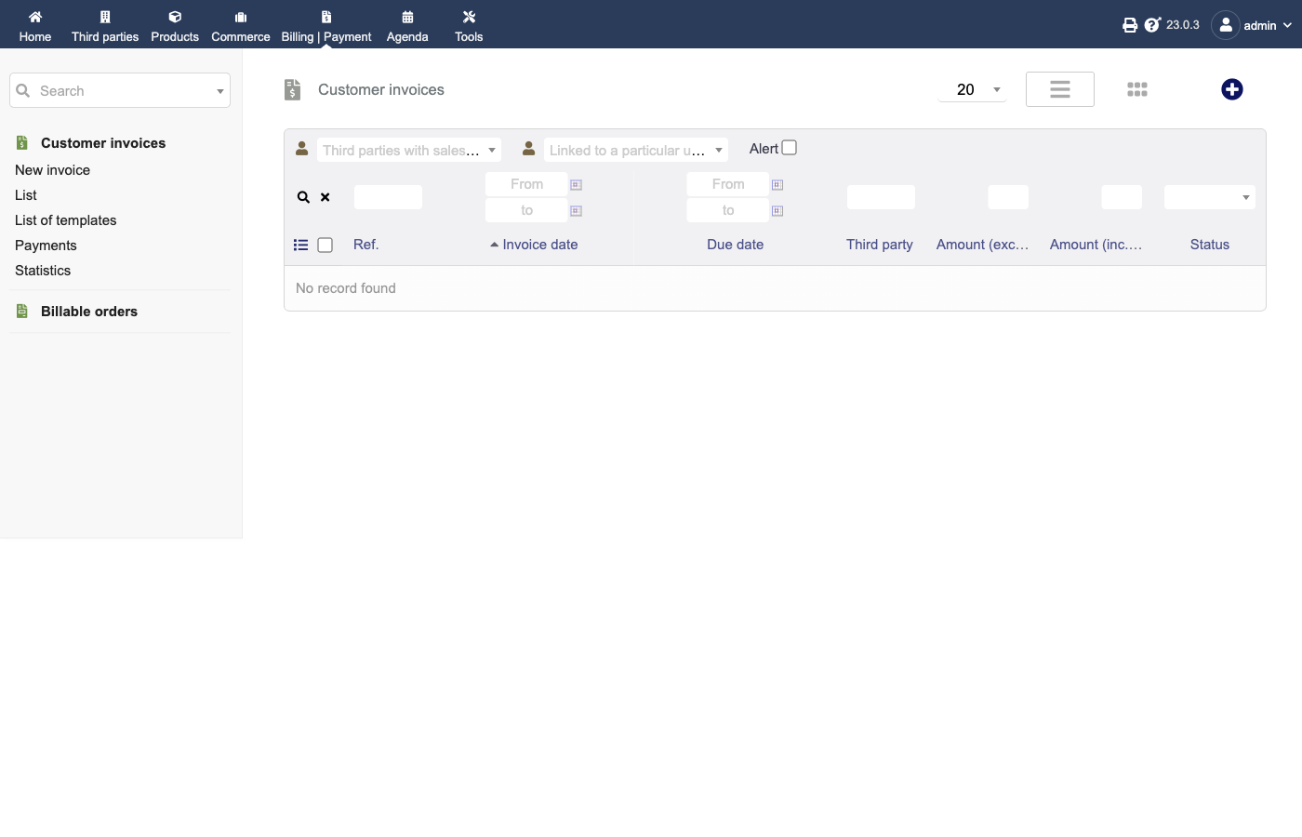Viewport: 1302px width, 837px height.
Task: Open Customer invoices sidebar heading
Action: (103, 143)
